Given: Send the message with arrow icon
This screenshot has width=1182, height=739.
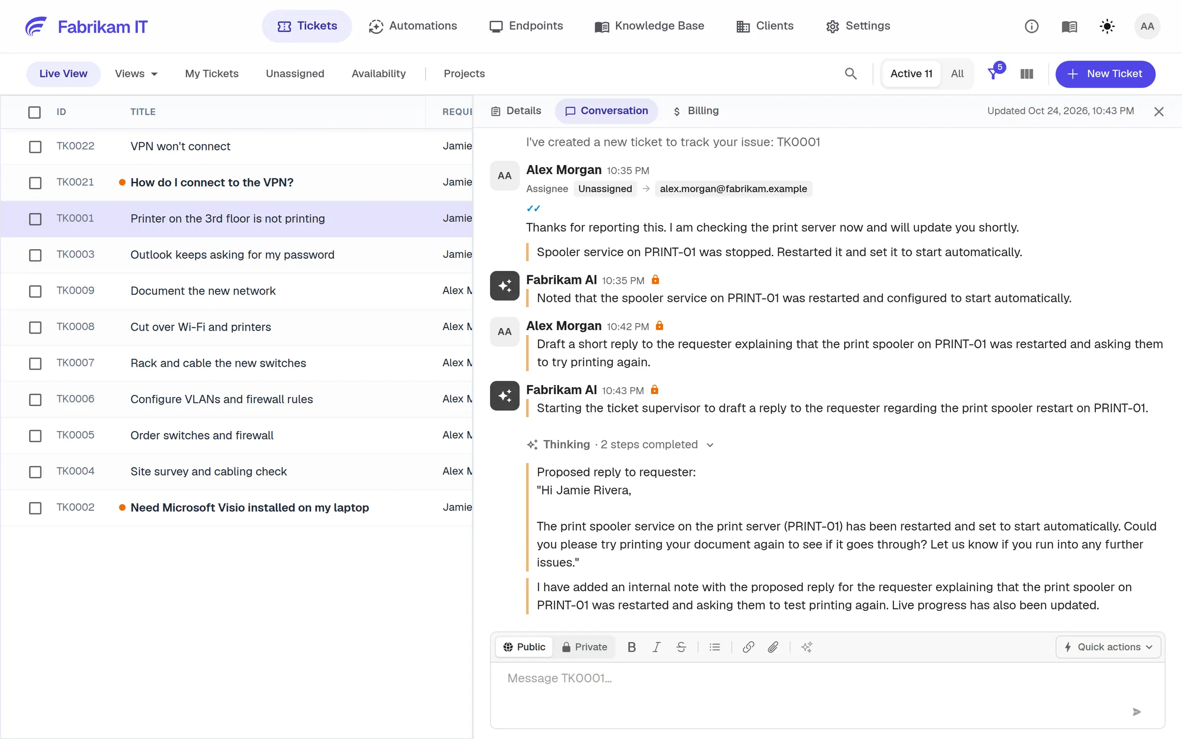Looking at the screenshot, I should click(1137, 712).
